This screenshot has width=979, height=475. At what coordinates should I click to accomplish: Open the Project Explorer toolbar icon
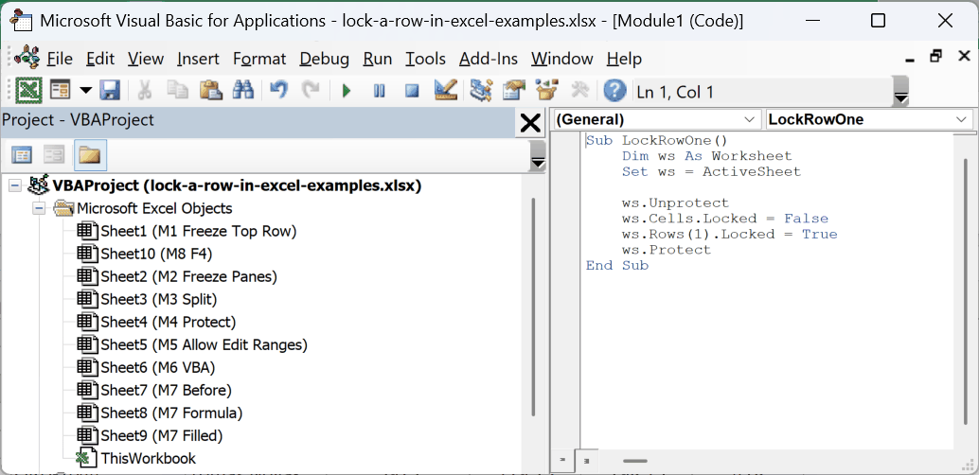click(481, 91)
